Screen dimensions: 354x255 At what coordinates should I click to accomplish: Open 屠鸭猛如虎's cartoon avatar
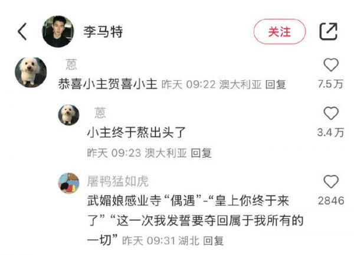[68, 183]
